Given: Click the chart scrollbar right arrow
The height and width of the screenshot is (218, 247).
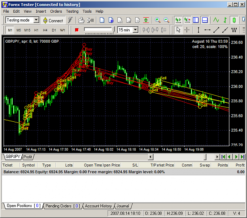Looking at the screenshot, I should 217,157.
